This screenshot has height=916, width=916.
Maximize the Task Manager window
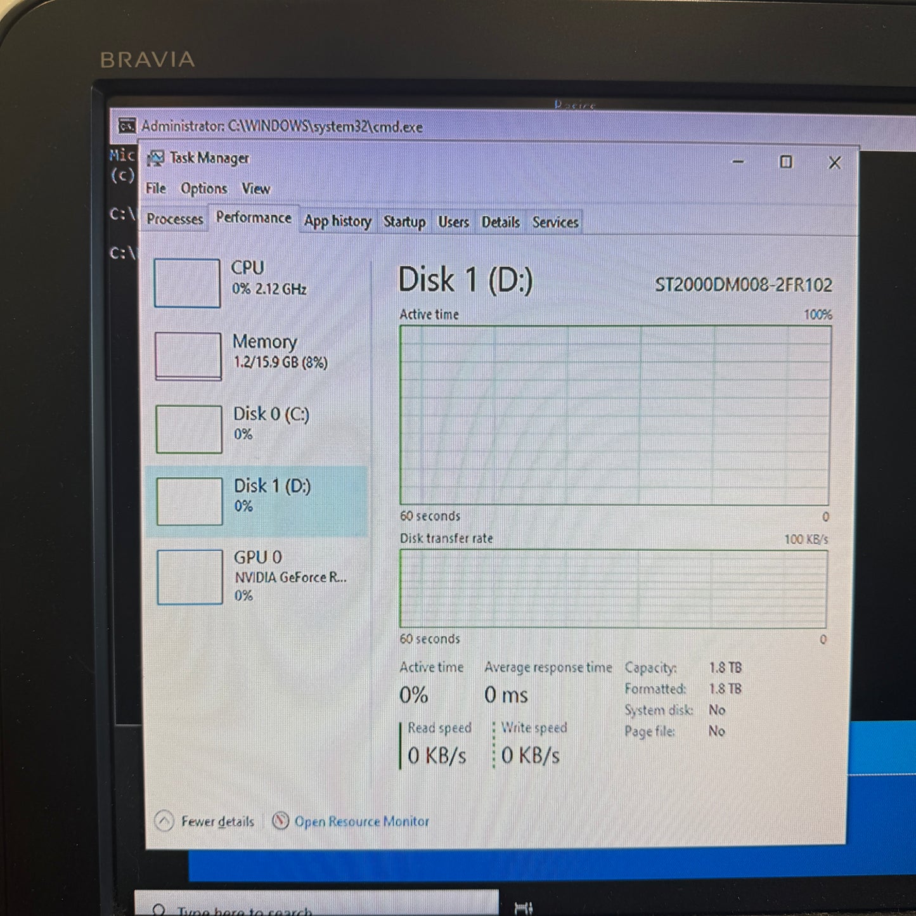786,162
